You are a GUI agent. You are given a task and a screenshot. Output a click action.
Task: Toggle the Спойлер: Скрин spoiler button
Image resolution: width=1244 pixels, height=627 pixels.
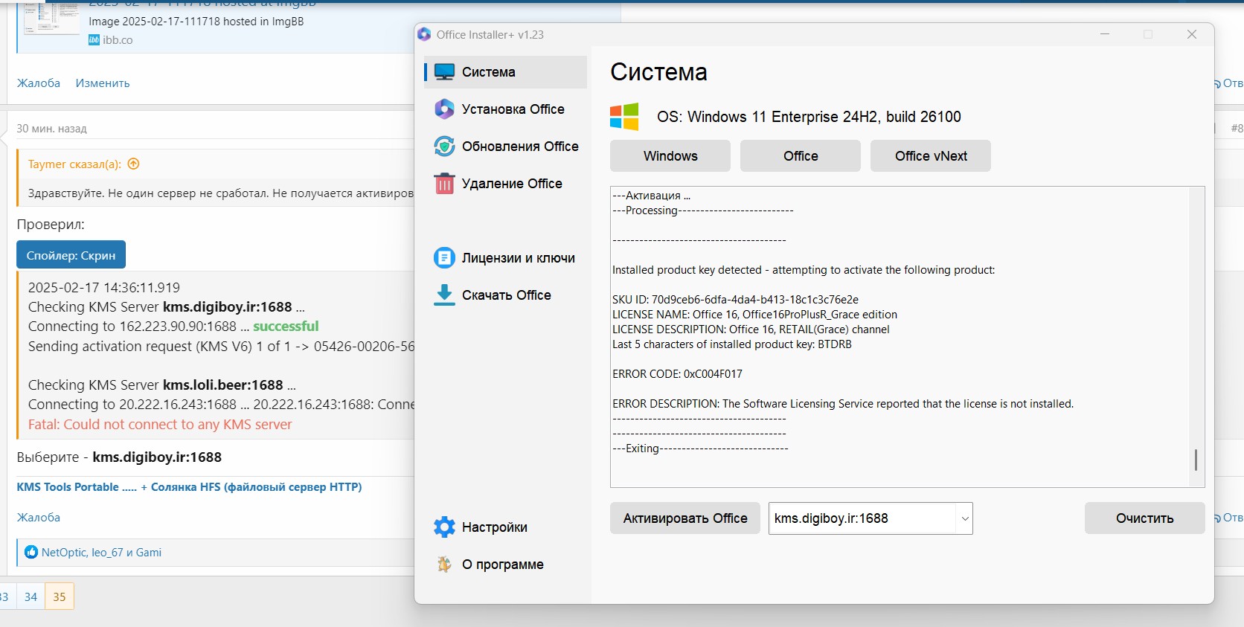click(71, 255)
